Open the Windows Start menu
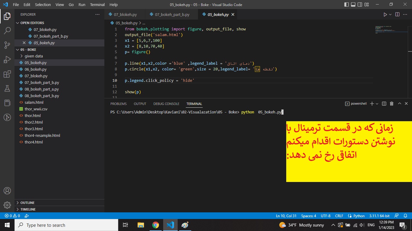 pos(7,225)
